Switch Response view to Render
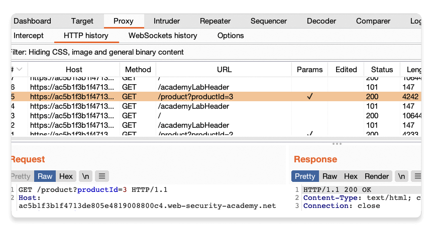Viewport: 432px width, 237px height. click(377, 176)
